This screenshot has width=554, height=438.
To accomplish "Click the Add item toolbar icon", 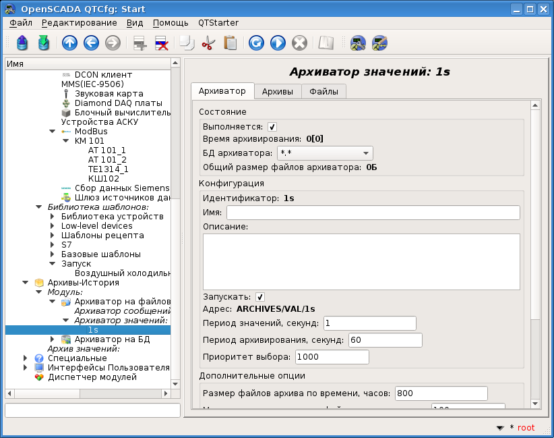I will pyautogui.click(x=140, y=43).
